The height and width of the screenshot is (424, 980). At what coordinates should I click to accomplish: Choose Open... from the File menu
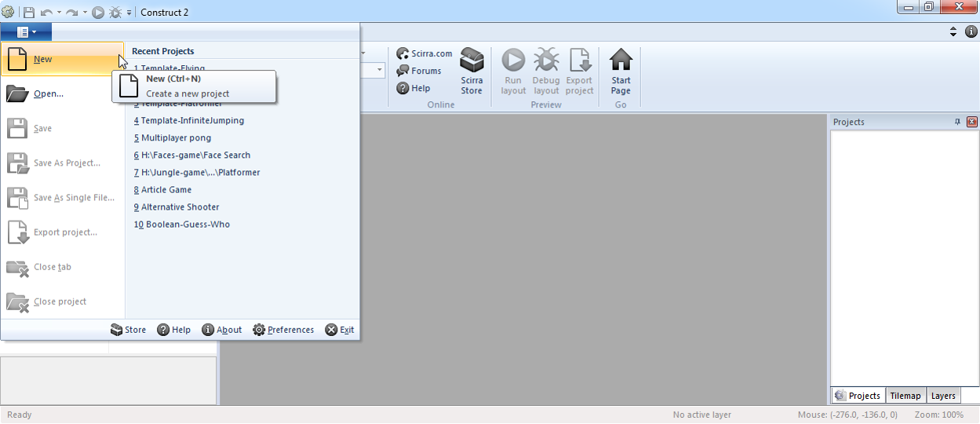coord(63,93)
